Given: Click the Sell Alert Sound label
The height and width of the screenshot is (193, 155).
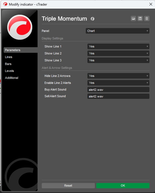Looking at the screenshot, I should 55,96.
